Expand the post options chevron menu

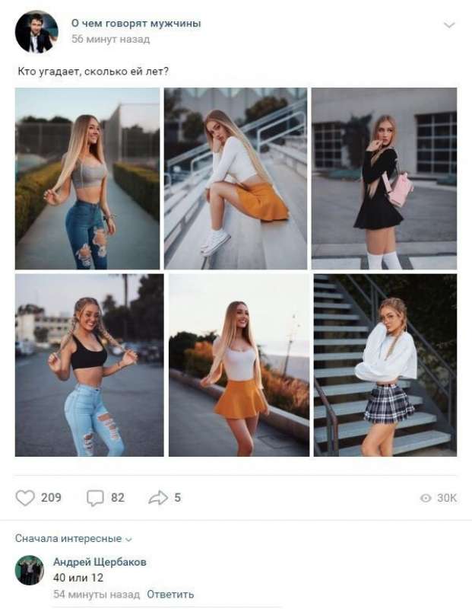click(449, 25)
